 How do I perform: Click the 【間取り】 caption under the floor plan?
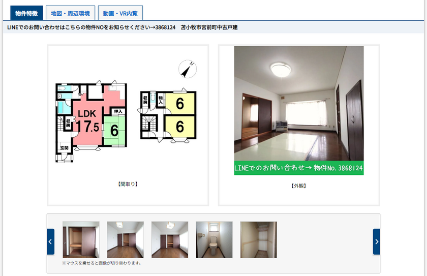[x=128, y=184]
